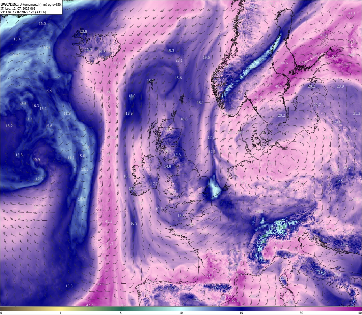The image size is (362, 315).
Task: Click the 16.0 value in the upper left
Action: pyautogui.click(x=42, y=24)
